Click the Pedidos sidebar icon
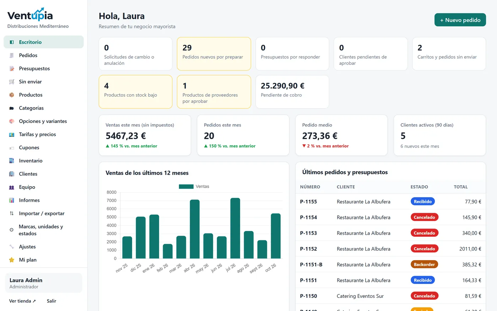The image size is (497, 311). click(x=12, y=55)
